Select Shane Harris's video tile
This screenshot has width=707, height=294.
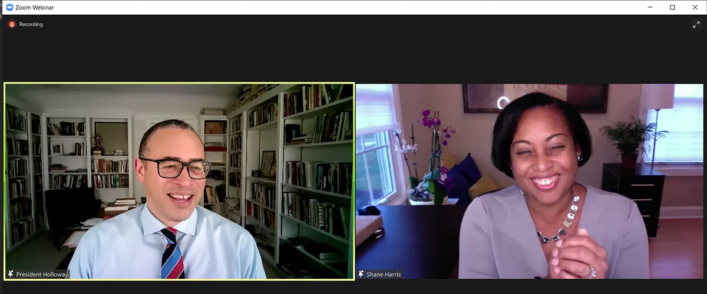tap(530, 181)
